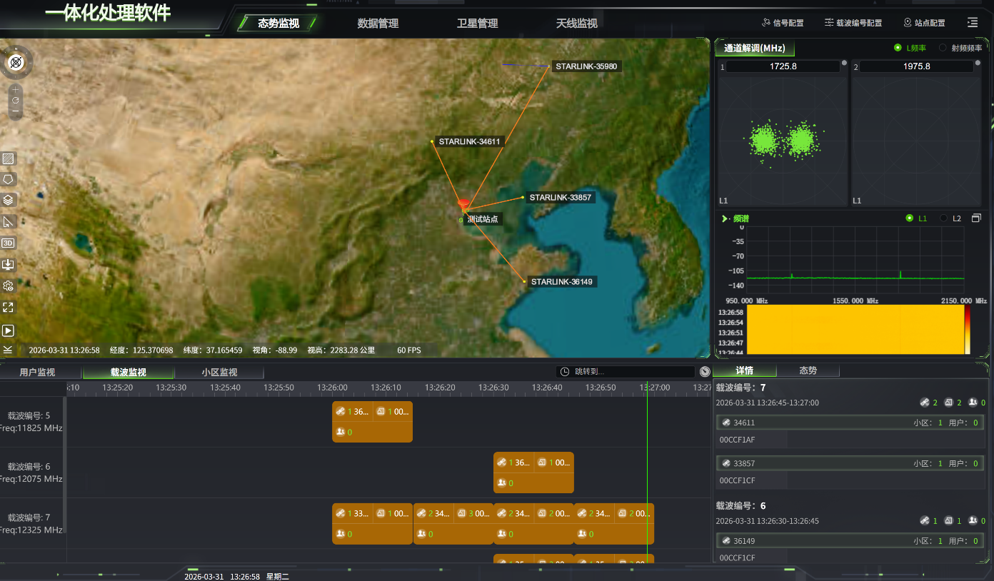Click the play button on map toolbar
The image size is (994, 581).
[x=9, y=330]
